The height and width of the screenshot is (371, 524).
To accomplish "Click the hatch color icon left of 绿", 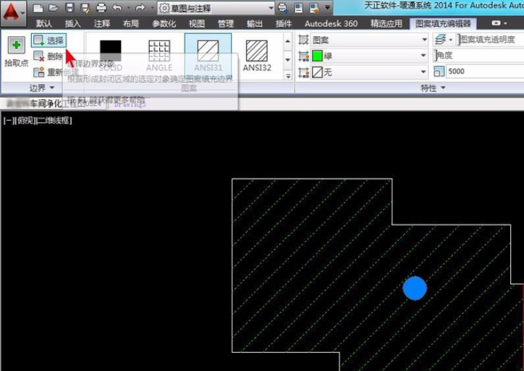I will coord(303,56).
